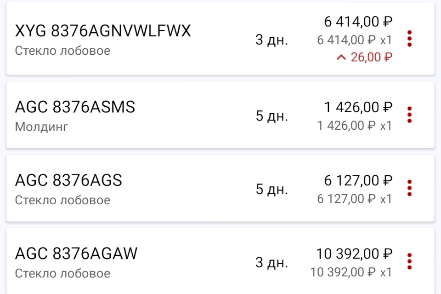Screen dimensions: 441x294
Task: Open three-dot menu for AGC 8376AGAW
Action: 409,261
